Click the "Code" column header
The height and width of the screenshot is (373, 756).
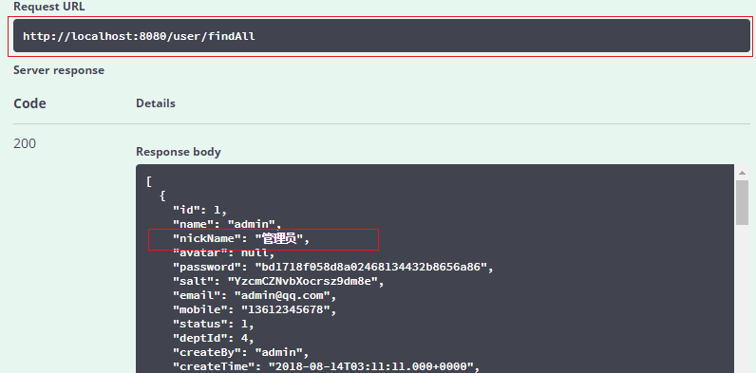[x=29, y=103]
